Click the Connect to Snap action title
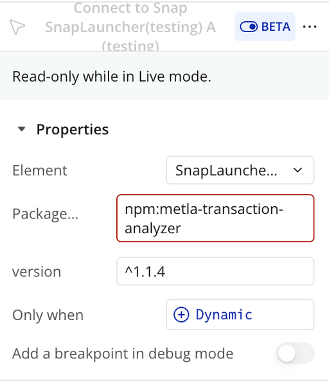The width and height of the screenshot is (329, 381). [130, 26]
